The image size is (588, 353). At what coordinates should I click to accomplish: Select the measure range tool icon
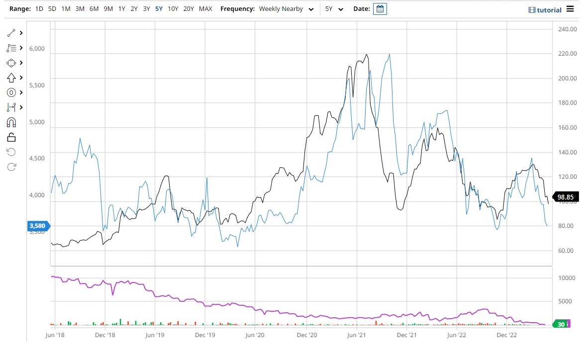pos(11,107)
